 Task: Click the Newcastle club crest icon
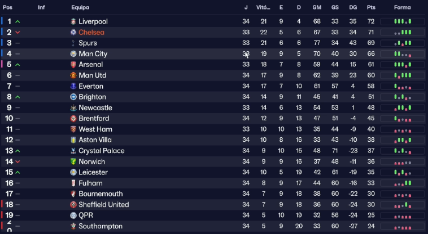point(73,108)
